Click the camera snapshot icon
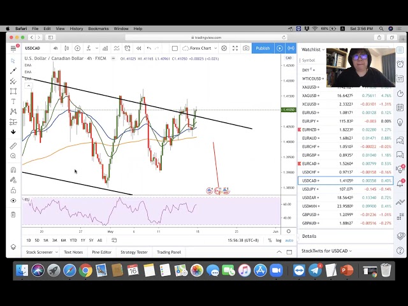The width and height of the screenshot is (408, 306). (x=246, y=48)
